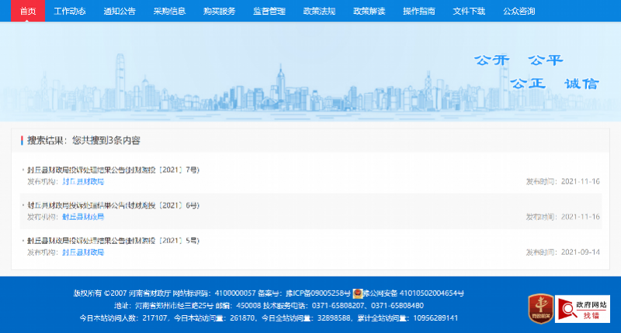Click the footer address line 河南省郑州市经三路25号
Image resolution: width=621 pixels, height=333 pixels.
click(174, 306)
